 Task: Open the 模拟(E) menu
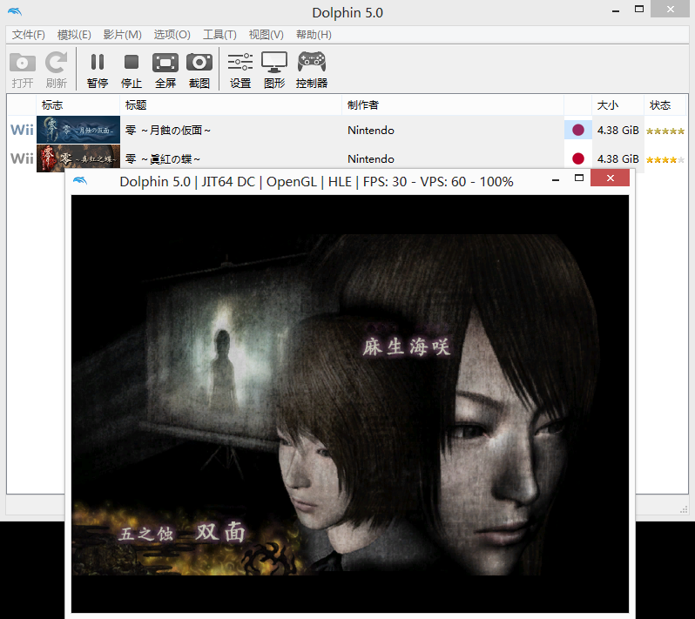click(74, 35)
